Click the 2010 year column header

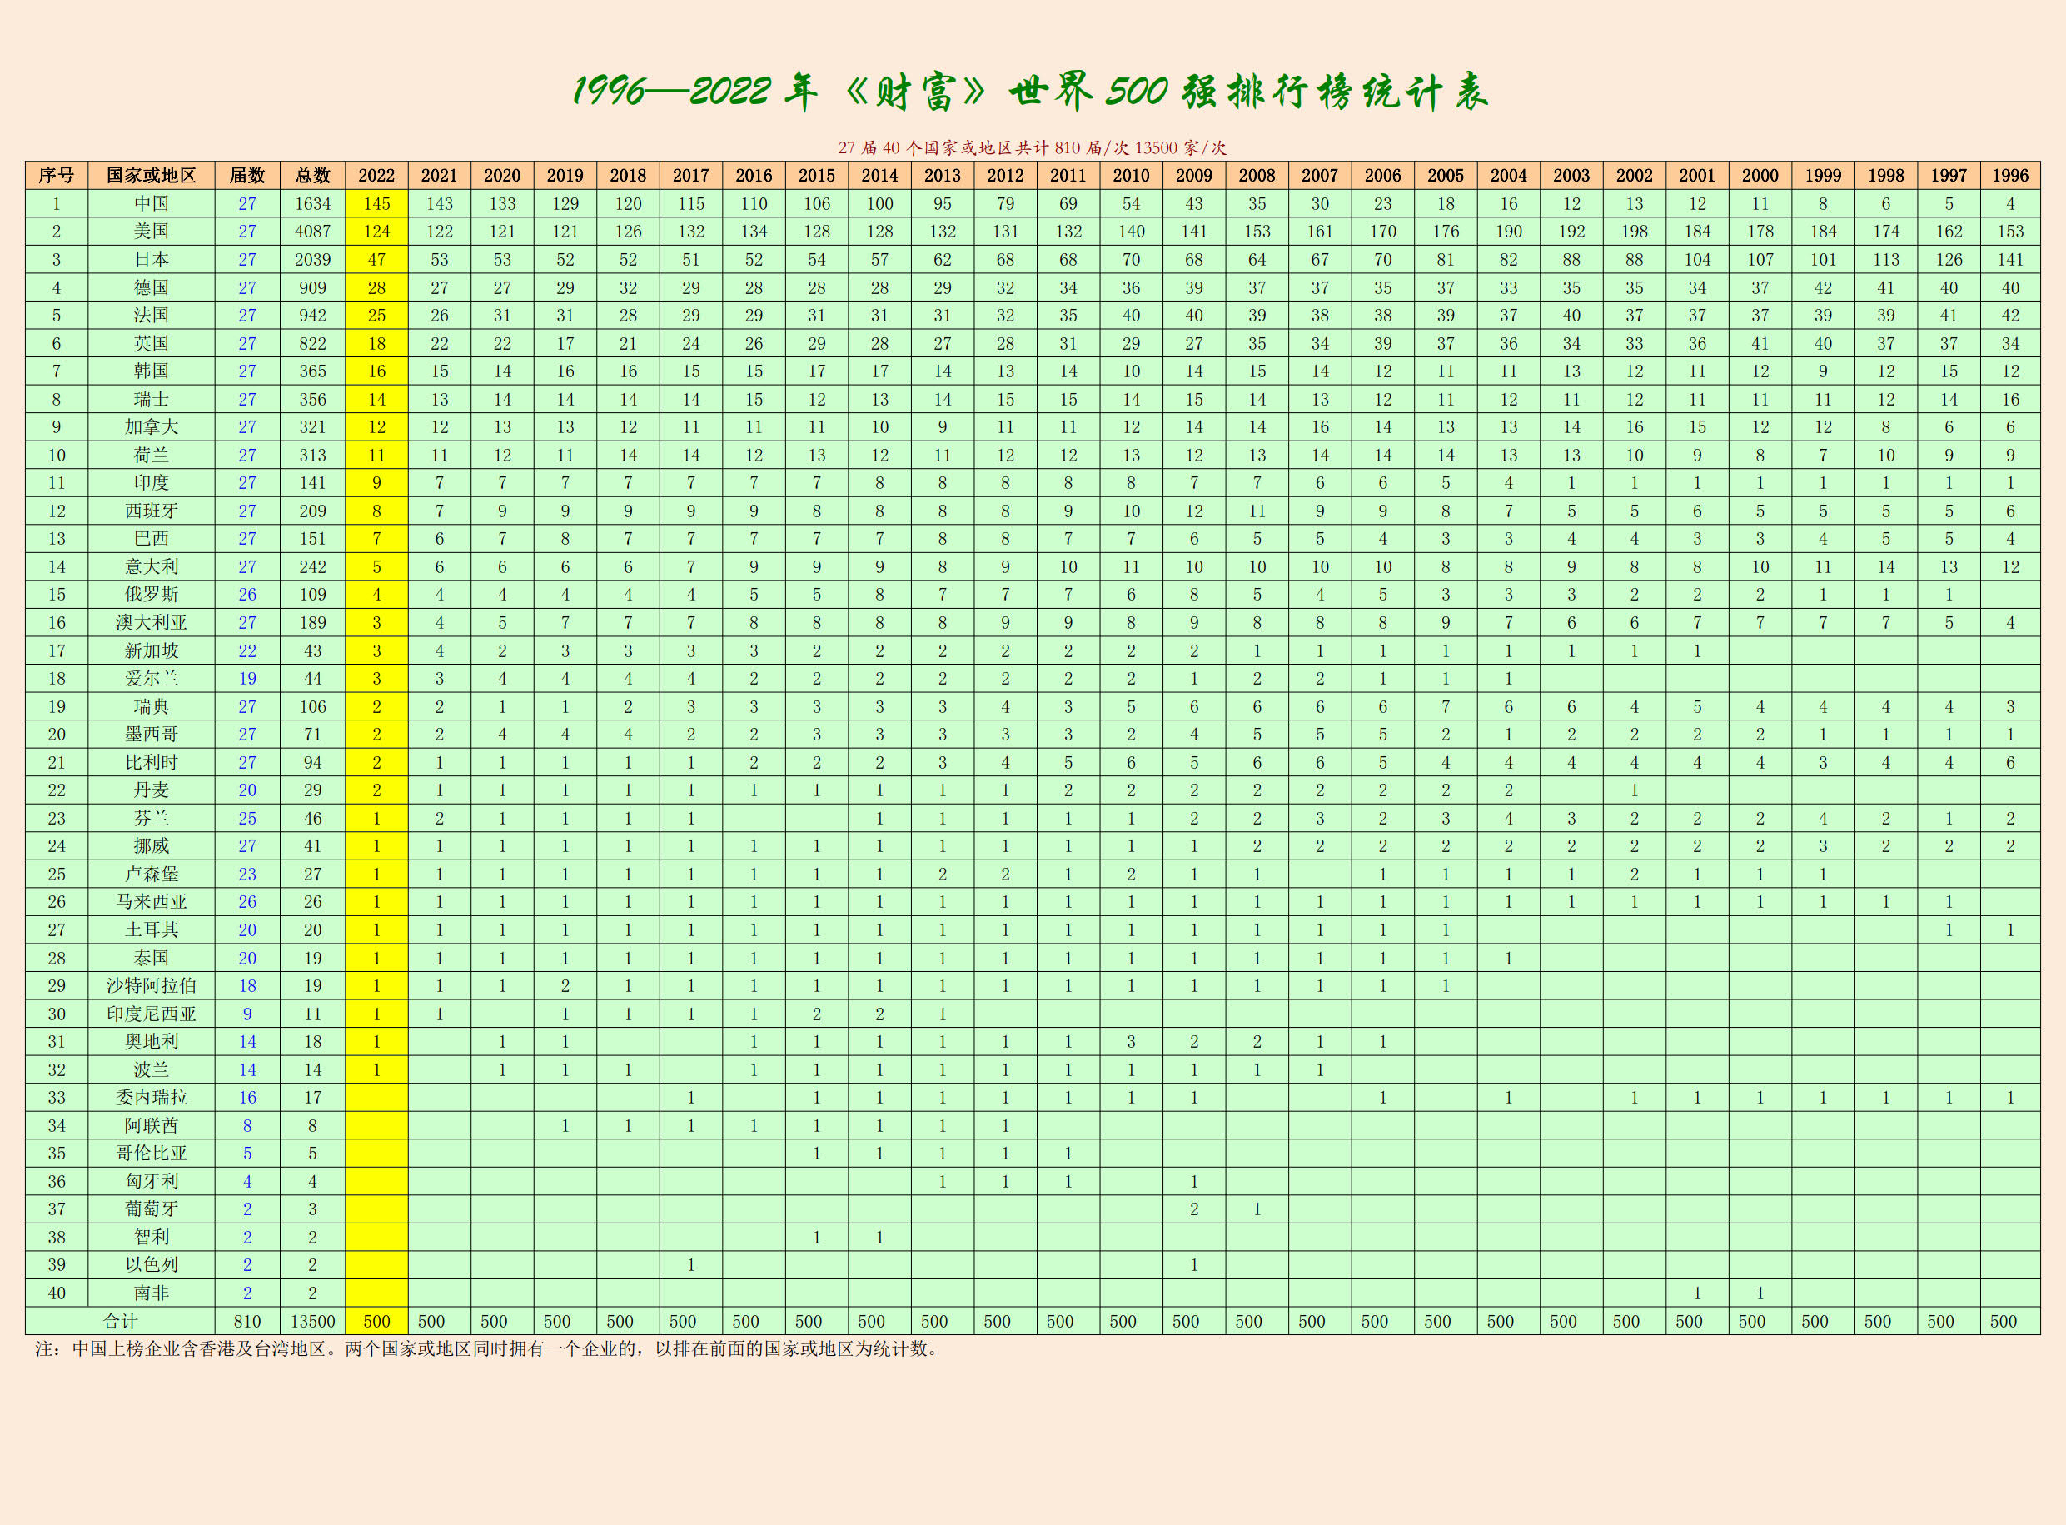pyautogui.click(x=1130, y=176)
